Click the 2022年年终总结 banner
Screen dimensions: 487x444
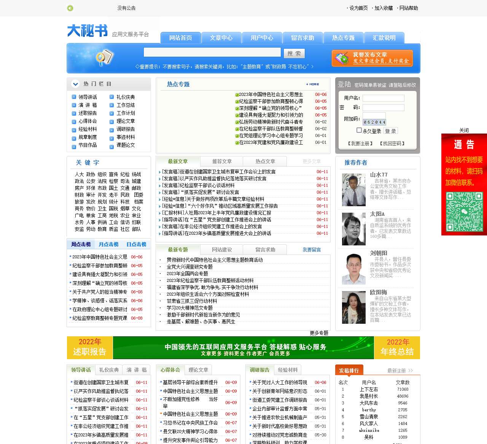[x=397, y=348]
